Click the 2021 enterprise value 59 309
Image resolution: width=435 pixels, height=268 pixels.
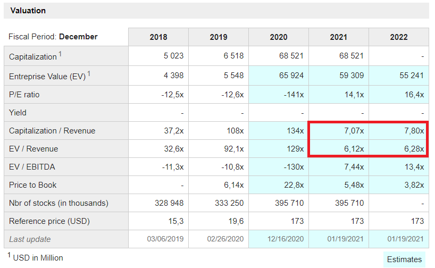(x=352, y=76)
